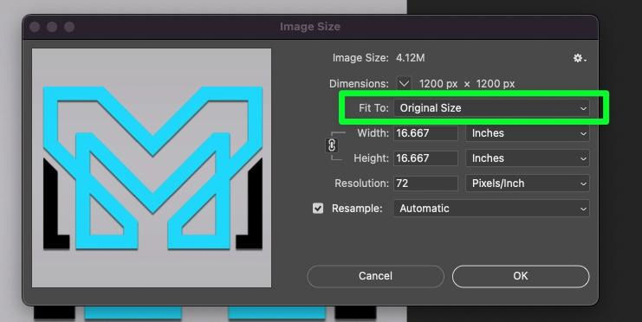Click the dialog minimize button
The width and height of the screenshot is (642, 322).
(x=52, y=27)
